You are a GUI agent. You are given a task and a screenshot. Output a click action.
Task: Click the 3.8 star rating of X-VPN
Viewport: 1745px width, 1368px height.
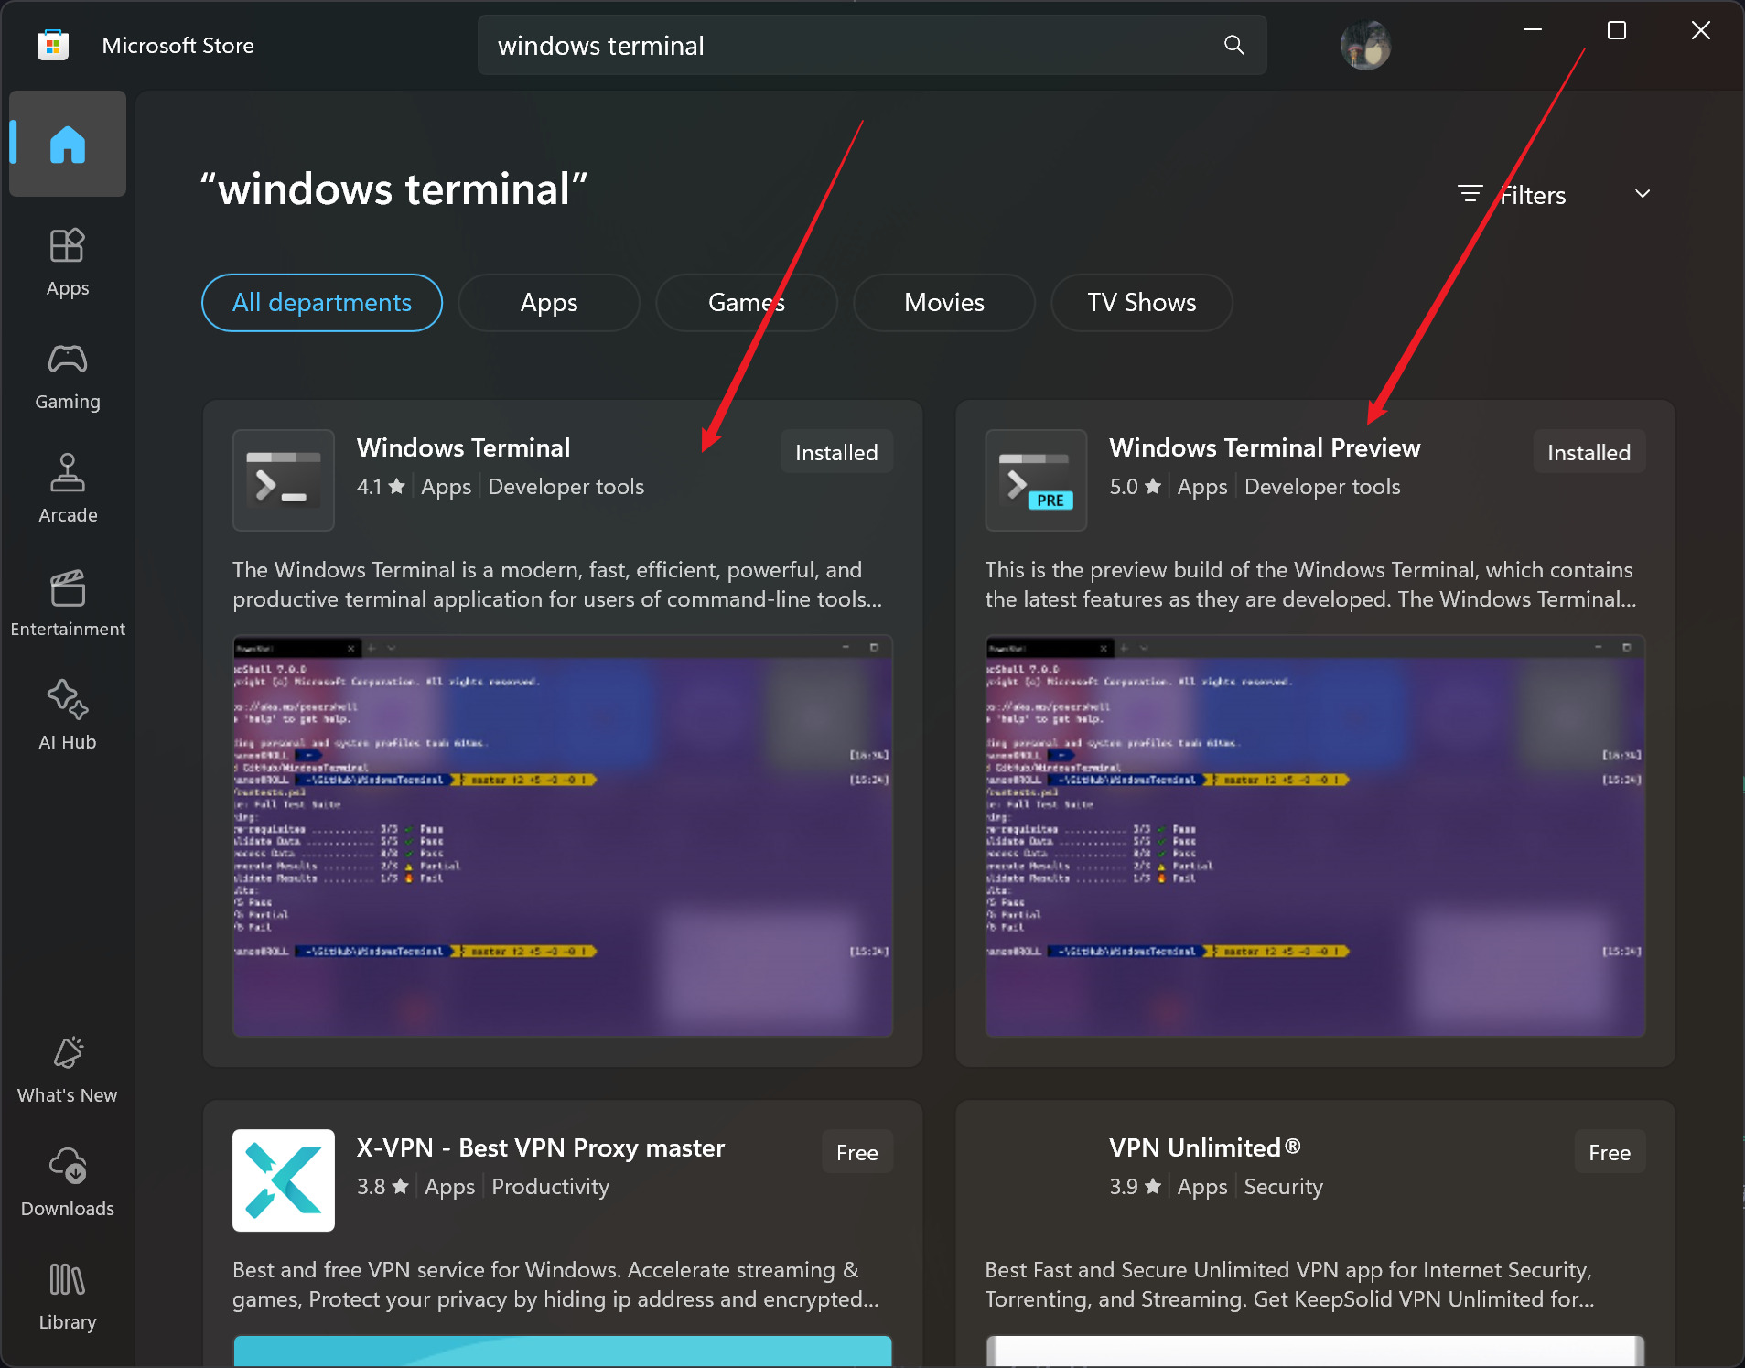pos(382,1187)
